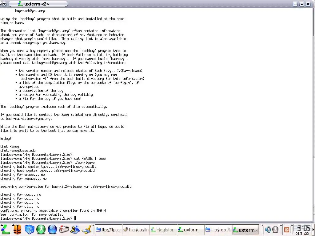Click the gray globe network tray icon

[275, 229]
